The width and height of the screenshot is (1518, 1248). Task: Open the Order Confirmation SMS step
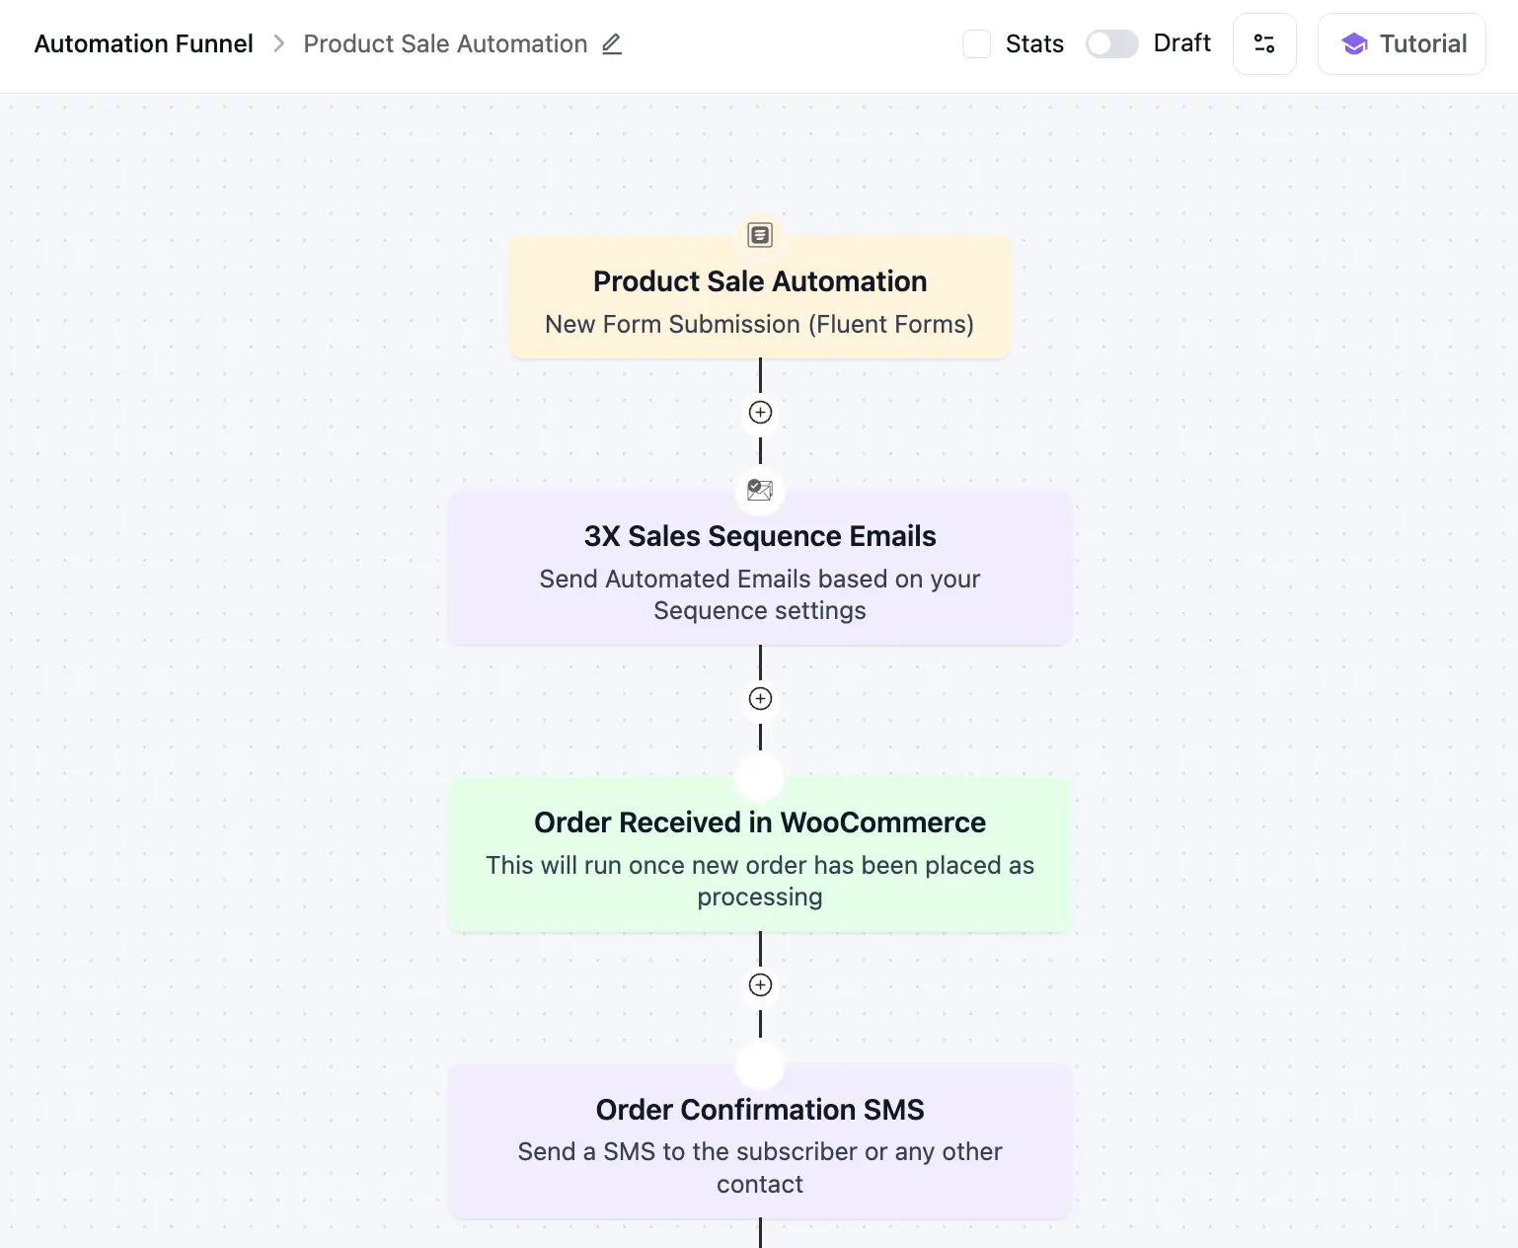click(759, 1142)
